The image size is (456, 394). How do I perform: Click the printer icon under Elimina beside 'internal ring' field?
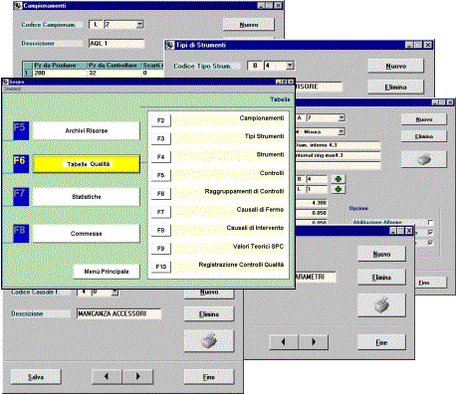point(424,159)
